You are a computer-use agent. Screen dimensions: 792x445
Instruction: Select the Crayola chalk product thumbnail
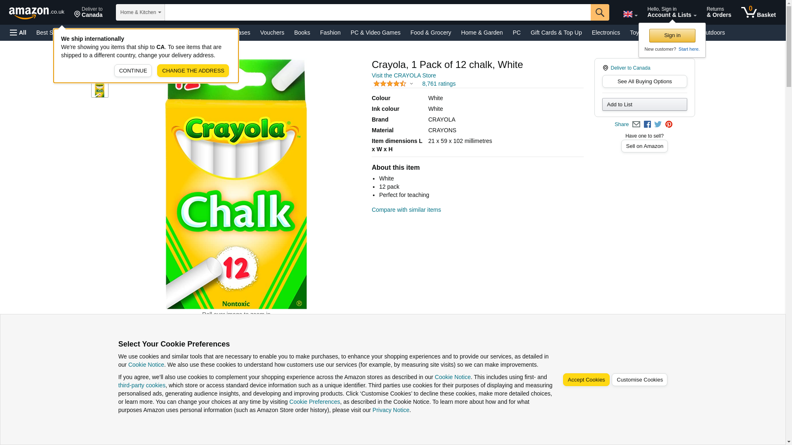pos(100,89)
